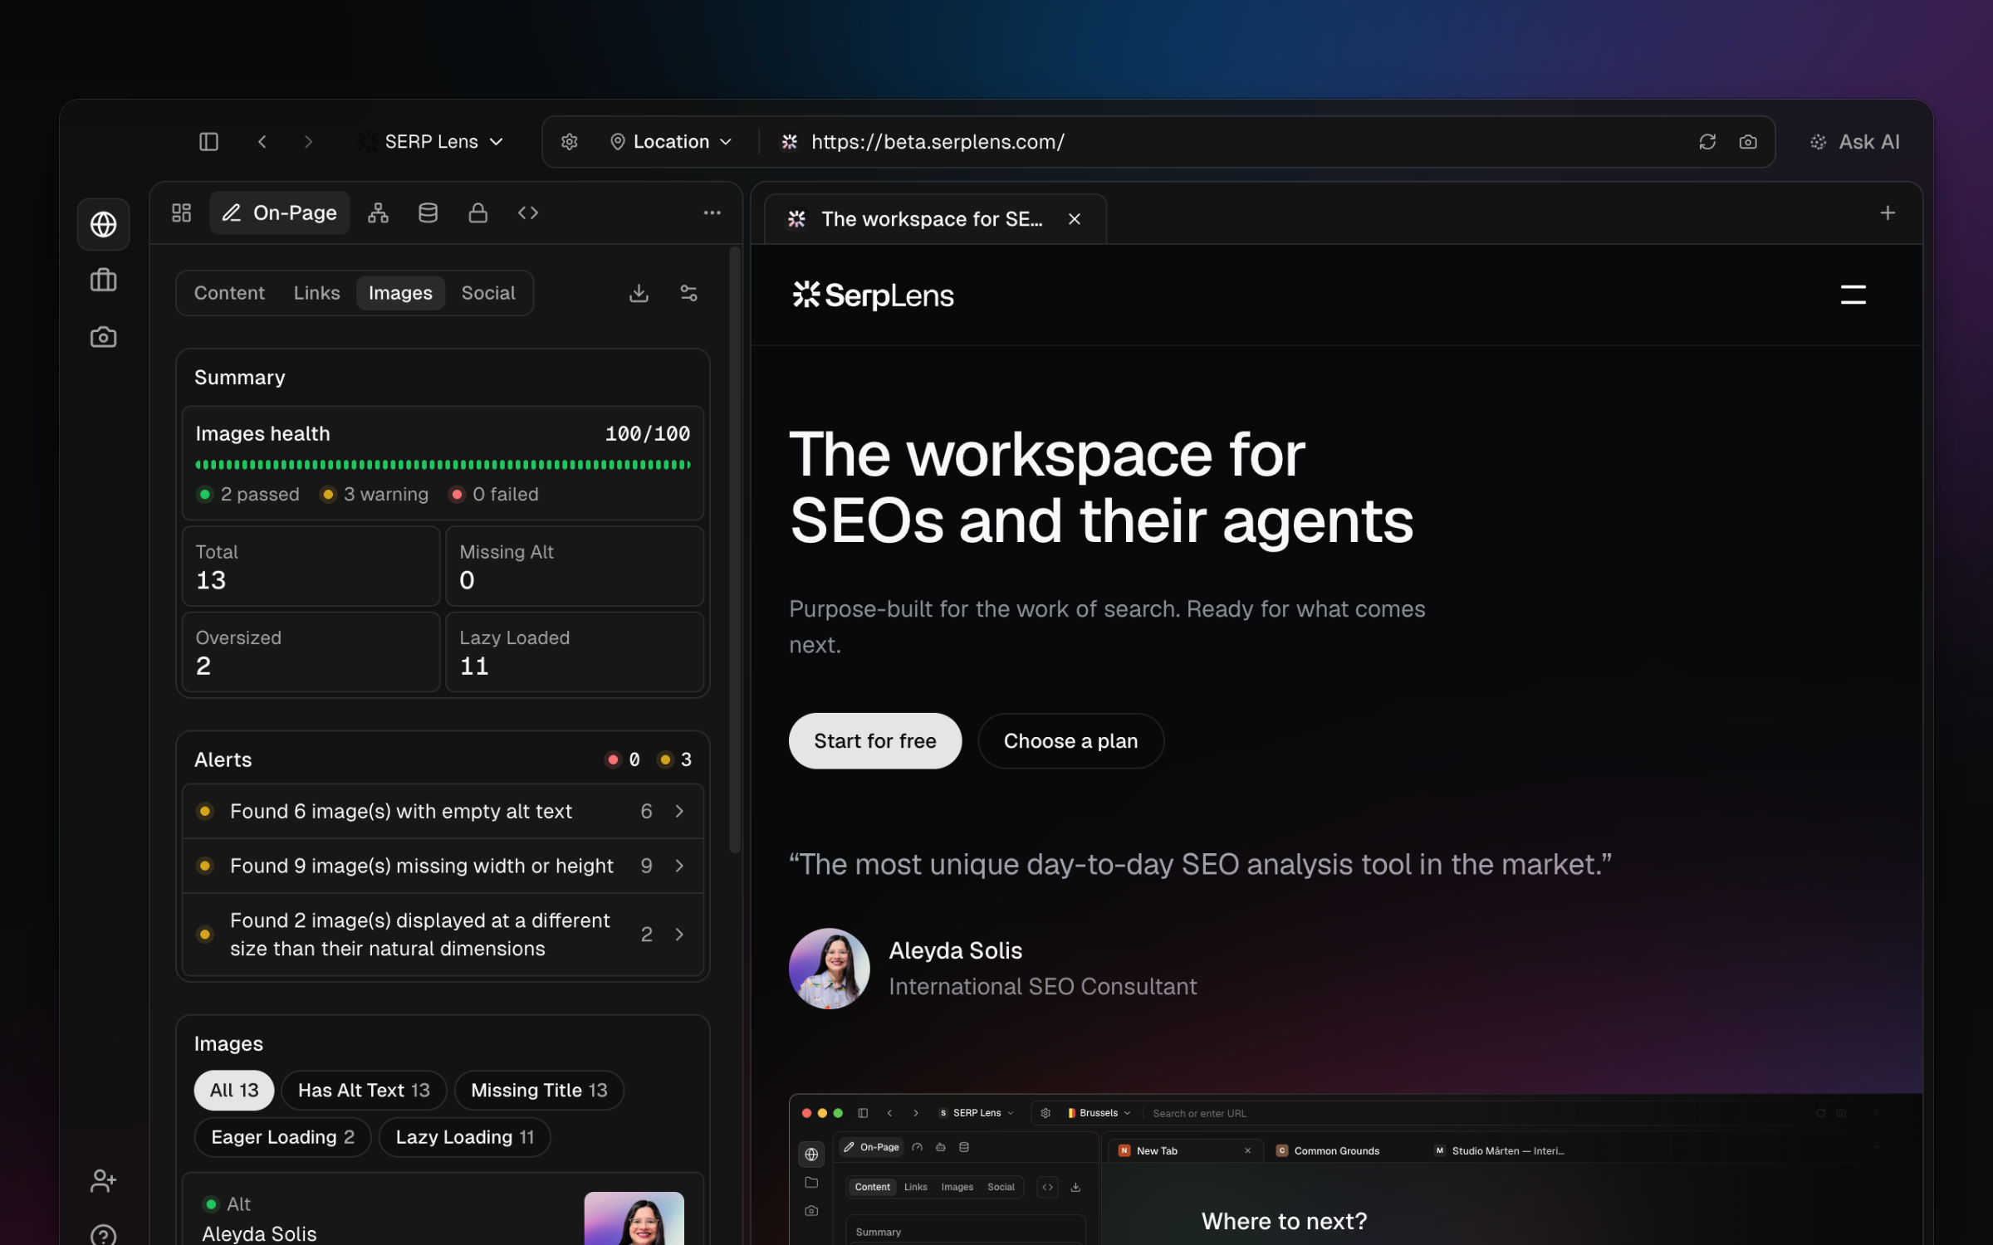Filter by Has Alt Text 13
Viewport: 1993px width, 1245px height.
click(x=364, y=1091)
